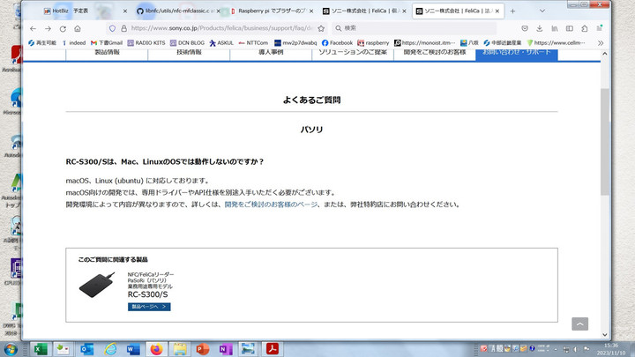This screenshot has width=635, height=357.
Task: Reload the current page
Action: (x=63, y=28)
